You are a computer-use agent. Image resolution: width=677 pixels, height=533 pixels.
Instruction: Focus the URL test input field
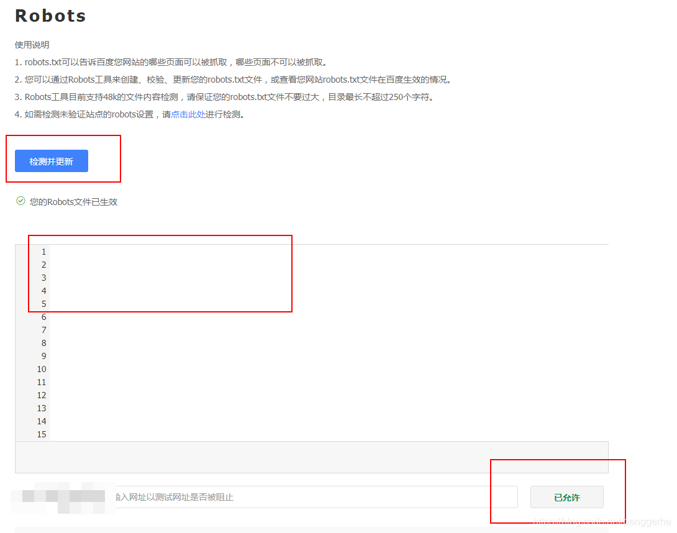pyautogui.click(x=316, y=497)
